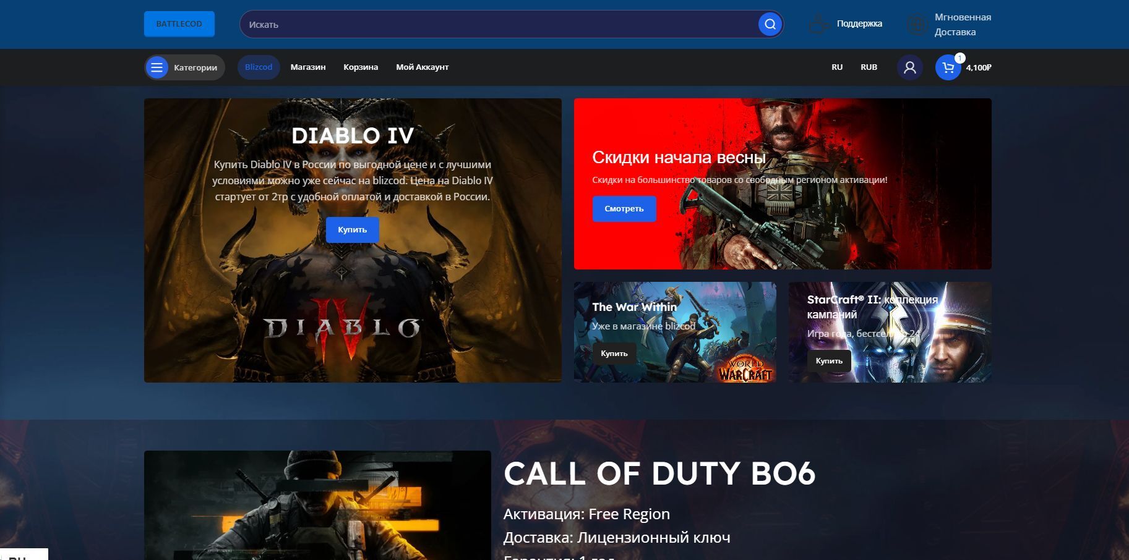Click the CALL OF DUTY BO6 heading
1129x560 pixels.
pos(659,473)
